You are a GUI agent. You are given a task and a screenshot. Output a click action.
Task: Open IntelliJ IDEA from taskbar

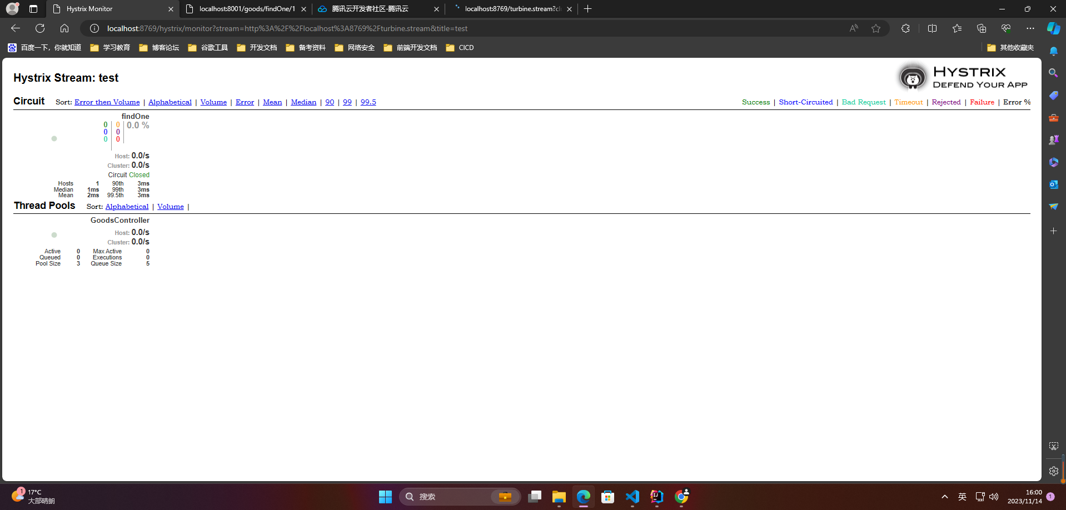pos(656,497)
